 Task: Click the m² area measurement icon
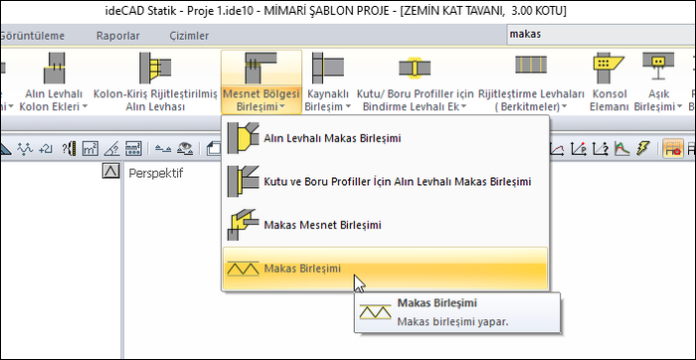coord(90,149)
